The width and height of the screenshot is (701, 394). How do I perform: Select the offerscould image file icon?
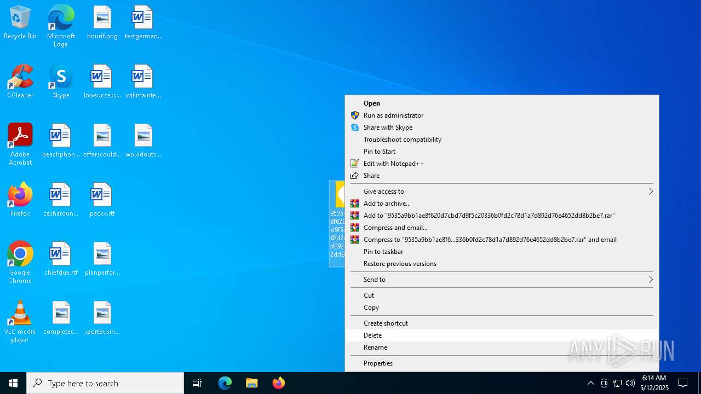click(x=102, y=141)
